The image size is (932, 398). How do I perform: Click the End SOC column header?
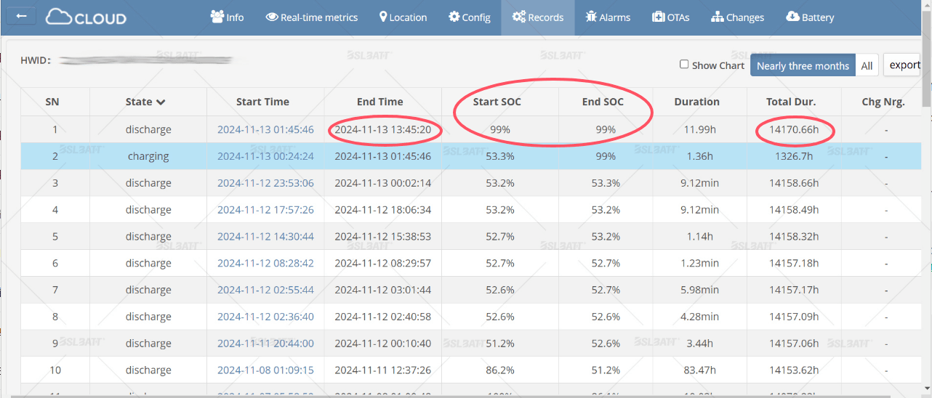coord(603,102)
